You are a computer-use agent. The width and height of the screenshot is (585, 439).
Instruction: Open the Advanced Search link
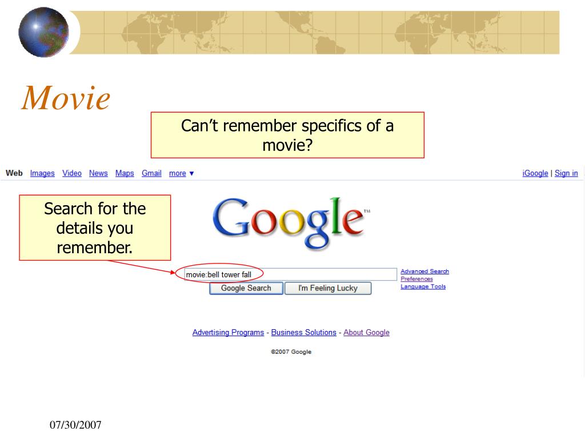coord(424,272)
